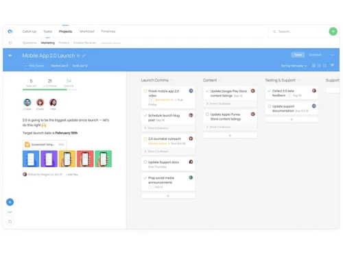
Task: Click the assignee avatar on Update support documentation
Action: click(x=314, y=106)
